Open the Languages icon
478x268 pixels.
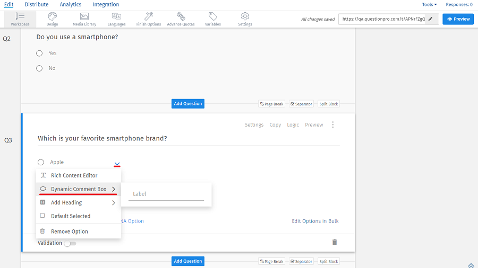pos(116,16)
